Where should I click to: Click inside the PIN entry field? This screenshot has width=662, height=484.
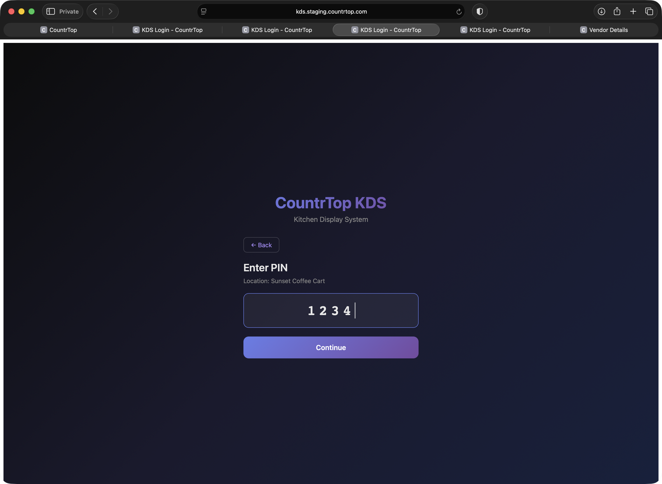pyautogui.click(x=331, y=311)
